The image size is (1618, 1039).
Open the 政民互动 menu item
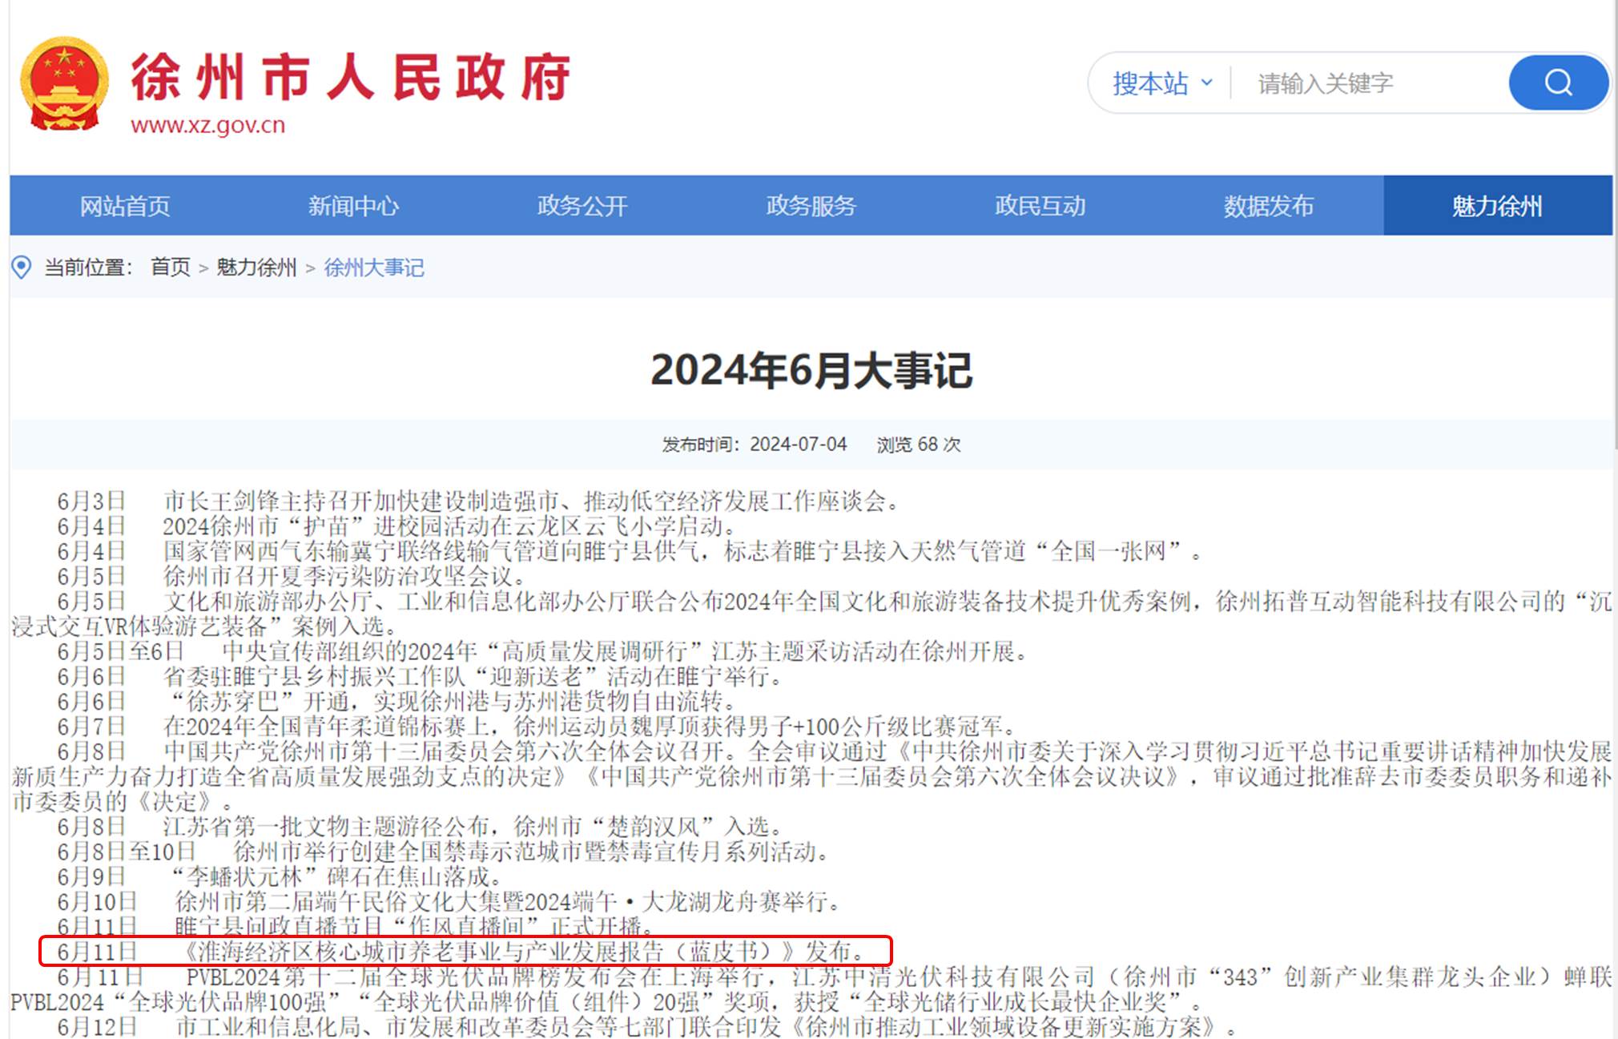click(1040, 206)
